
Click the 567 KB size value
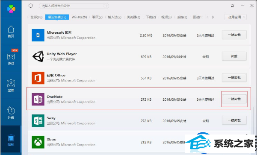[146, 78]
